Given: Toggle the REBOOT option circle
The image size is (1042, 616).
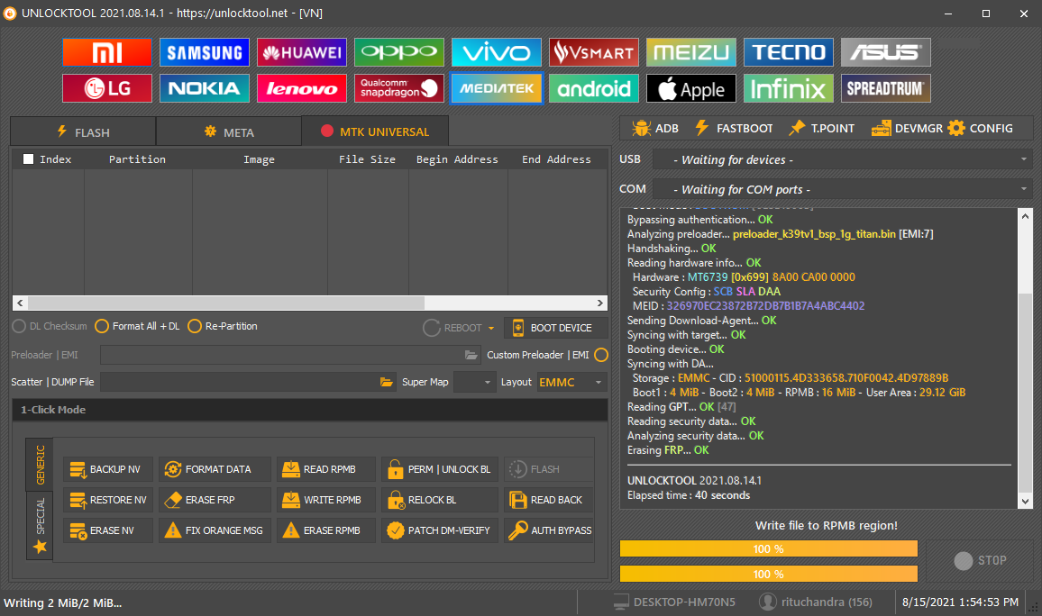Looking at the screenshot, I should pos(431,328).
